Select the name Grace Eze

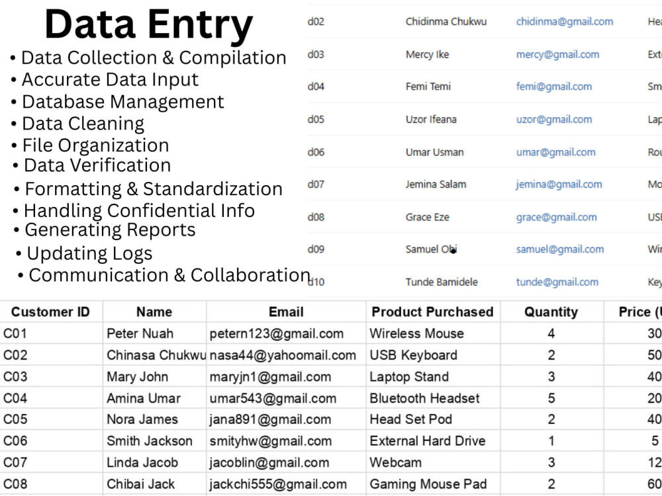427,217
